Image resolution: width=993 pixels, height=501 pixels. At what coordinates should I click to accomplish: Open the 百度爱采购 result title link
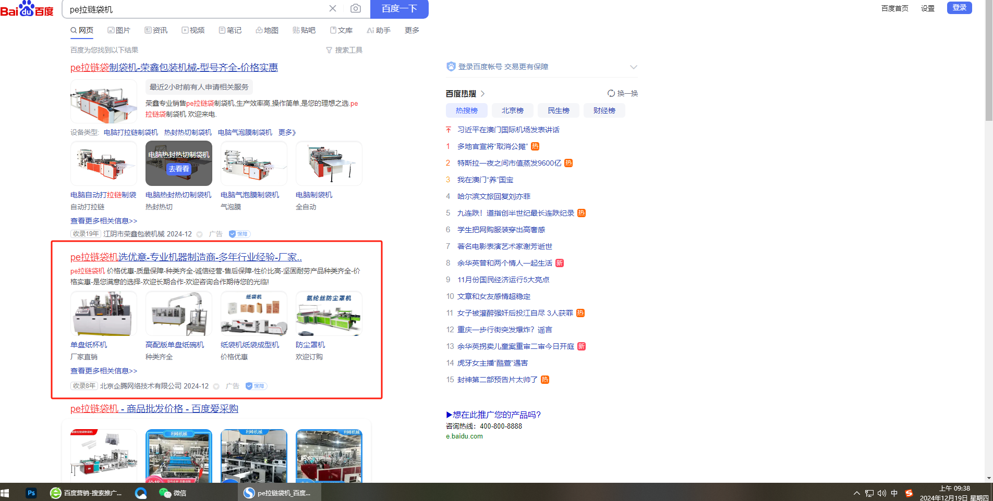154,409
